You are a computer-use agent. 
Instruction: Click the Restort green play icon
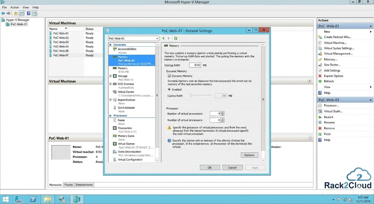tap(320, 117)
